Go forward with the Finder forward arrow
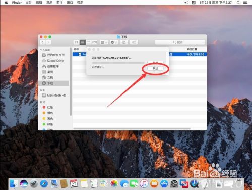The width and height of the screenshot is (252, 190). pyautogui.click(x=48, y=42)
